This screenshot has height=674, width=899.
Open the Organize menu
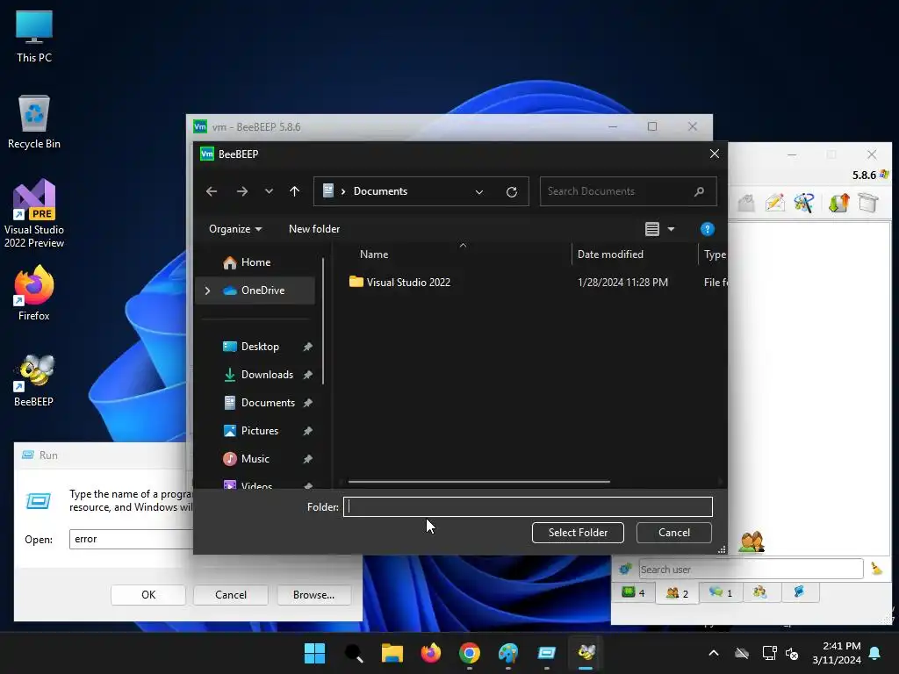(x=235, y=229)
